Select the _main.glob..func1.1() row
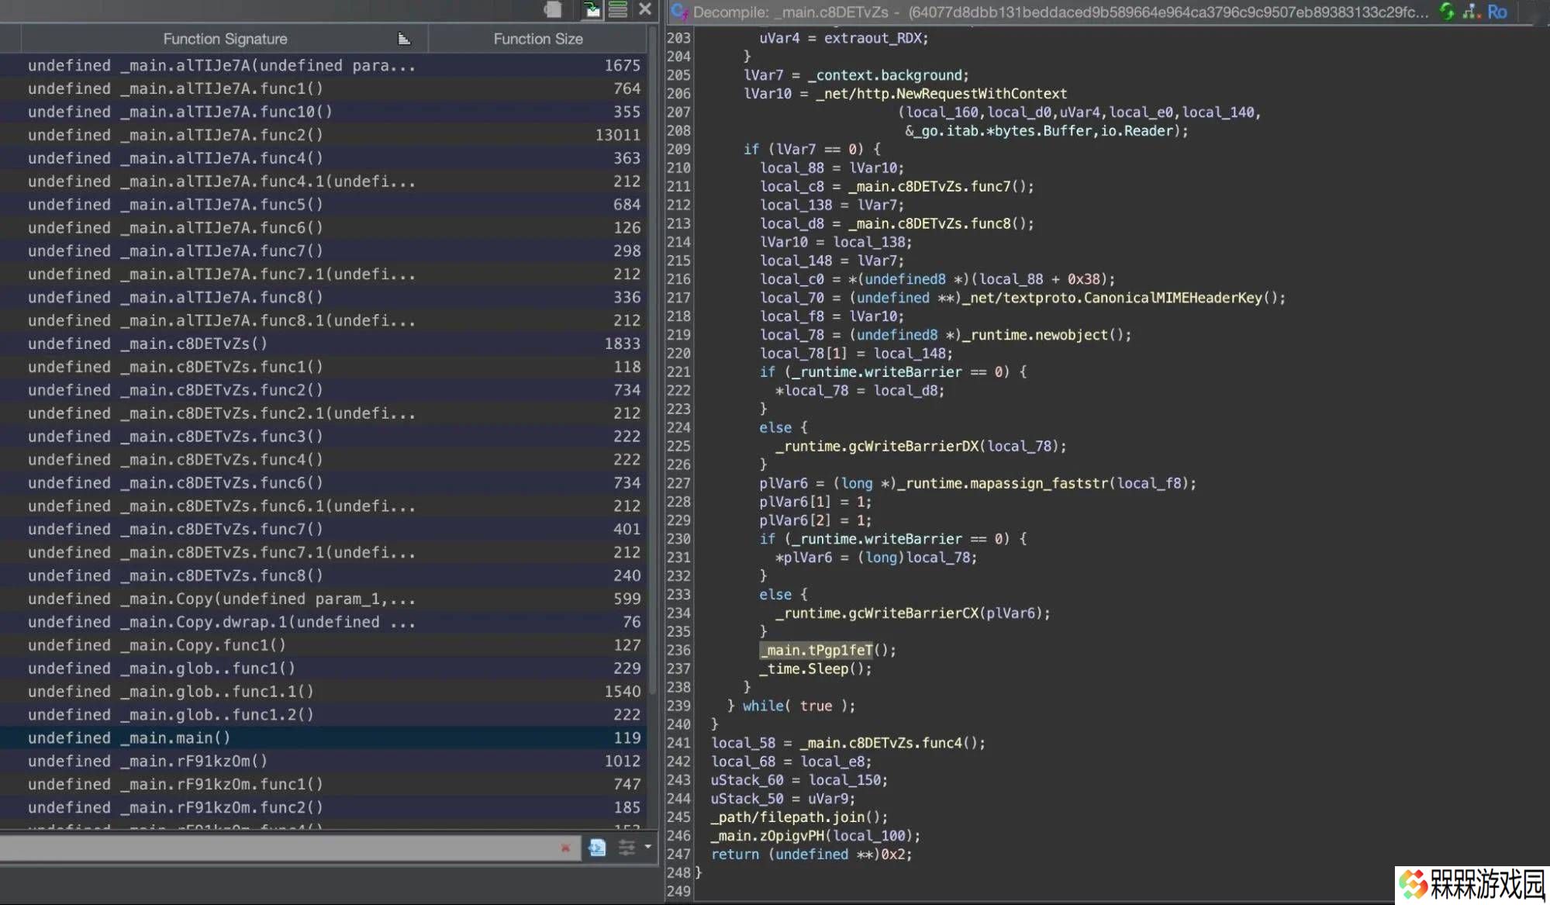 point(323,691)
